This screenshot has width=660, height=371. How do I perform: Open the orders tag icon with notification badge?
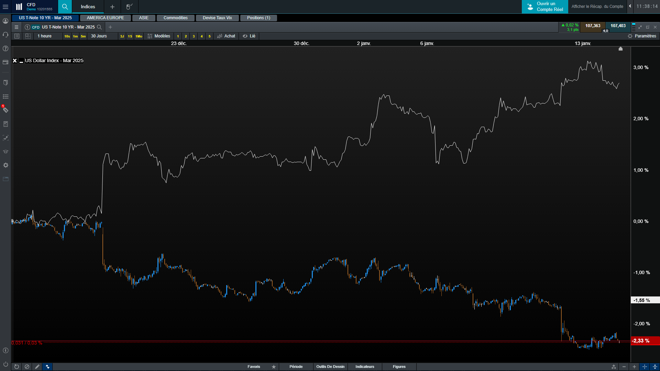coord(5,110)
